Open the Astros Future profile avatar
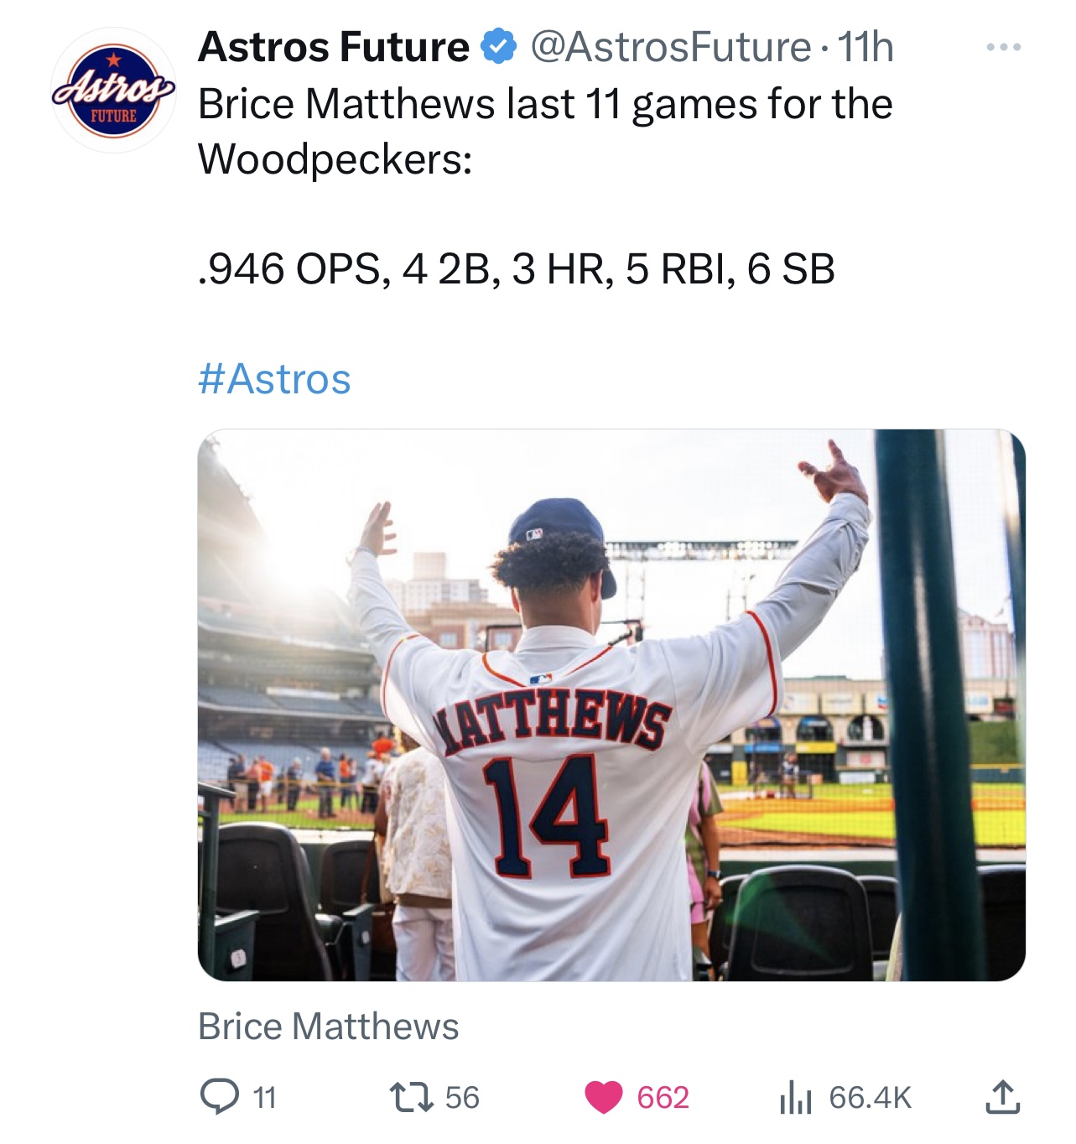This screenshot has width=1076, height=1144. pos(113,91)
